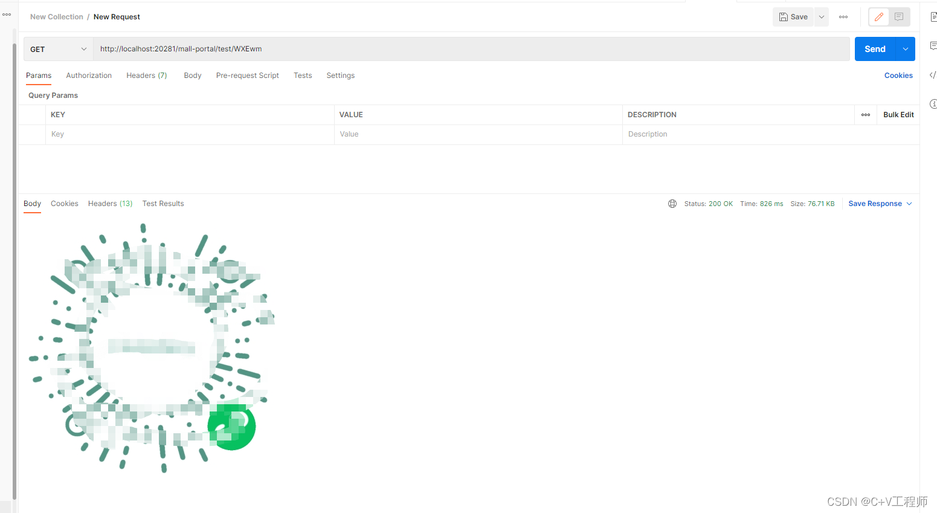Open the Test Results tab
The width and height of the screenshot is (937, 513).
[x=163, y=204]
